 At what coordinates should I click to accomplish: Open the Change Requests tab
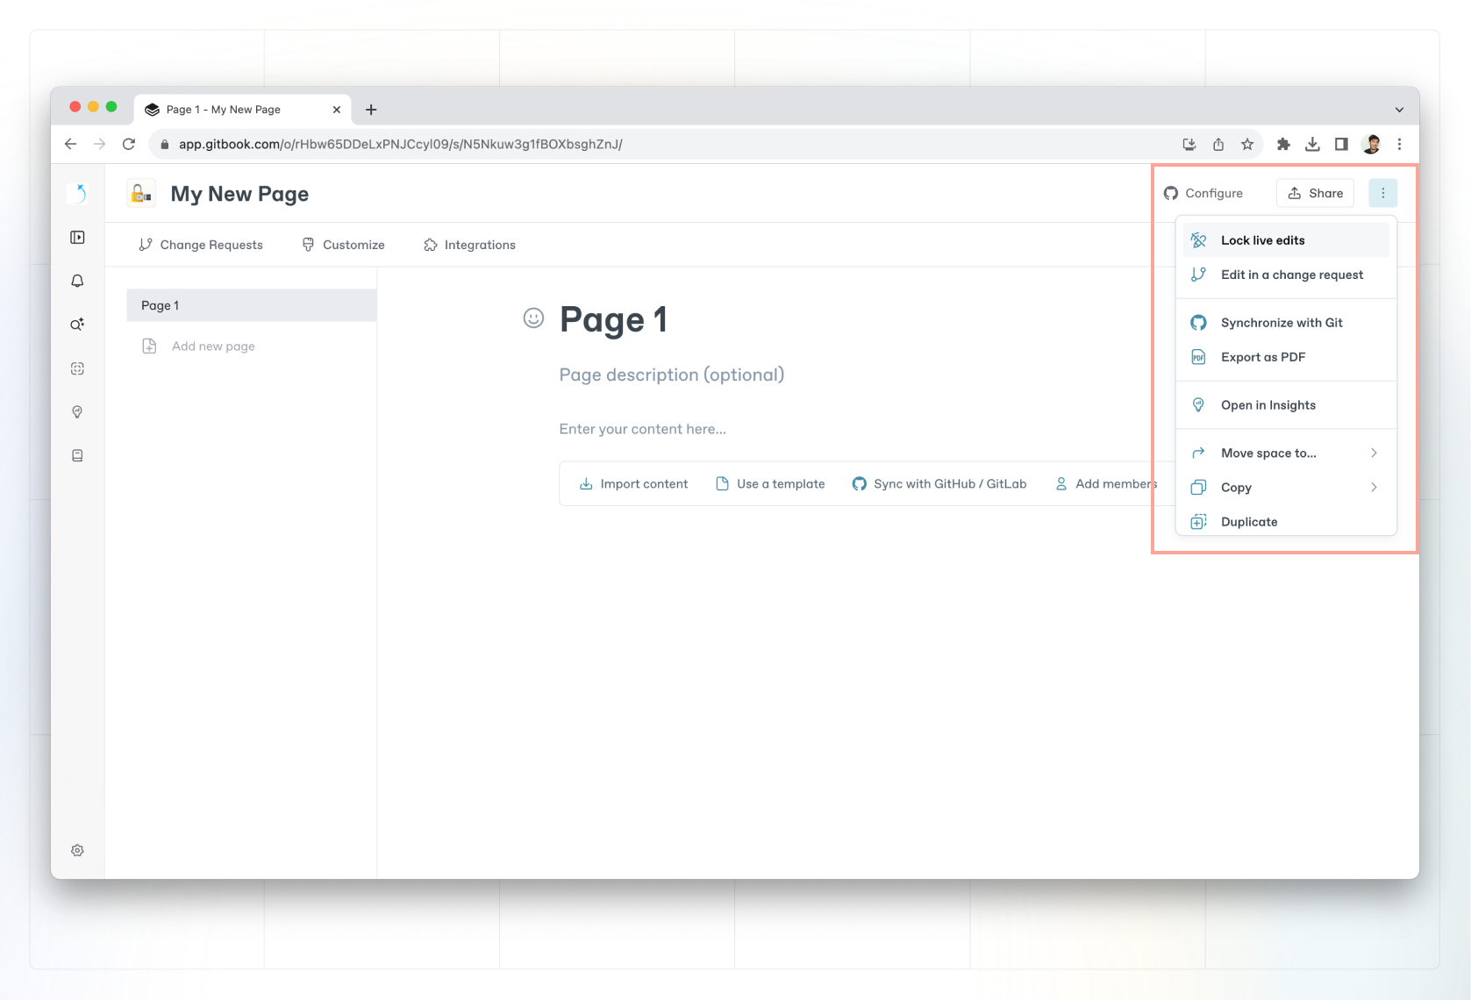click(201, 245)
